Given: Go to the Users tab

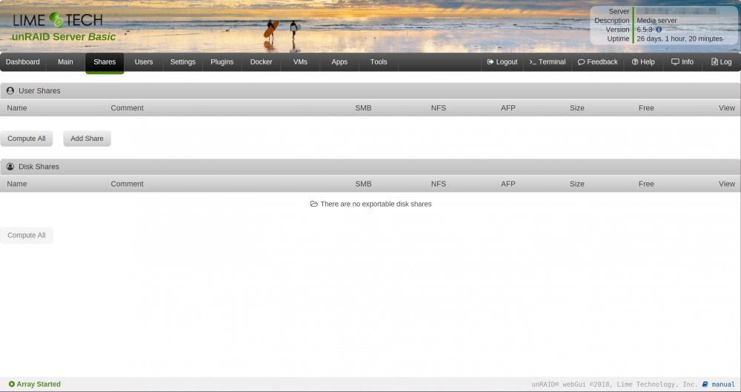Looking at the screenshot, I should [x=144, y=62].
